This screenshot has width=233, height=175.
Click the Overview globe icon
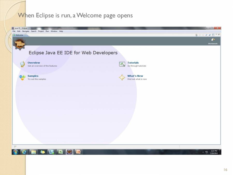(23, 64)
